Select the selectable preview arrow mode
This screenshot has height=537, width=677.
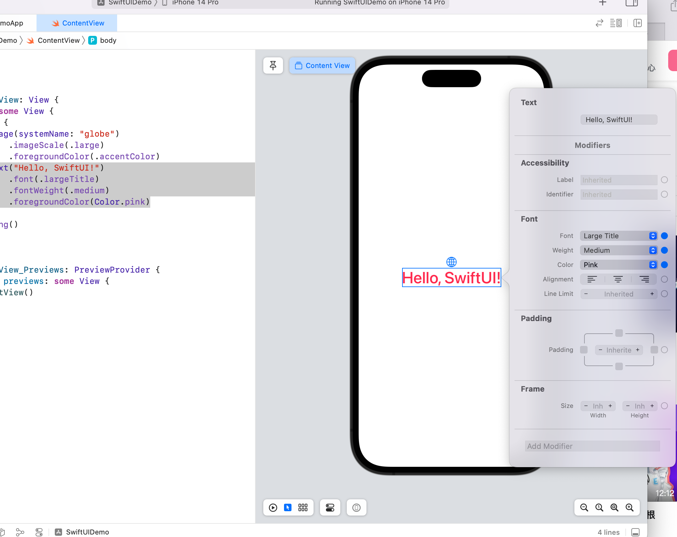tap(288, 507)
